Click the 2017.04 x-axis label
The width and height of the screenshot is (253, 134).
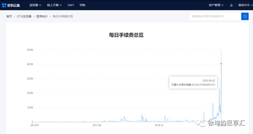(x=97, y=125)
